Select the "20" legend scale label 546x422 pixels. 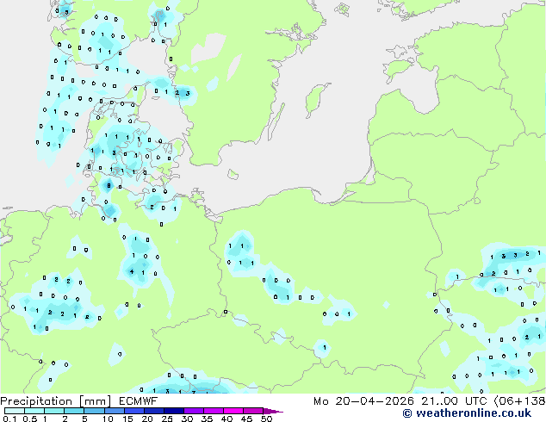(147, 419)
